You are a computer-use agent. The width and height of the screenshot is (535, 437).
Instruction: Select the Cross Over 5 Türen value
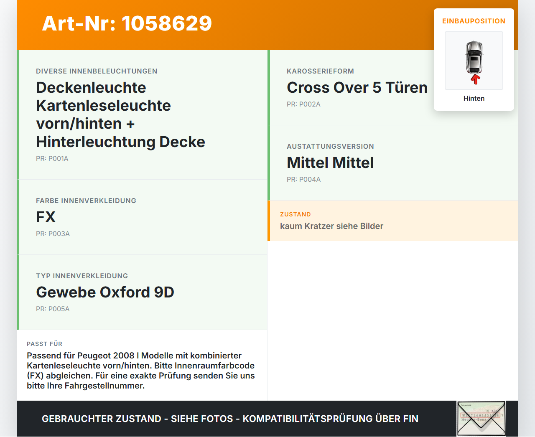pyautogui.click(x=357, y=88)
